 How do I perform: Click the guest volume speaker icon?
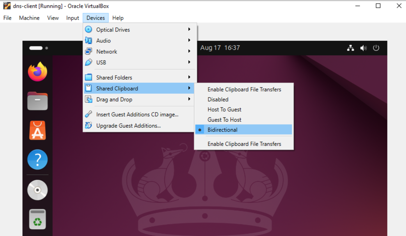[363, 48]
